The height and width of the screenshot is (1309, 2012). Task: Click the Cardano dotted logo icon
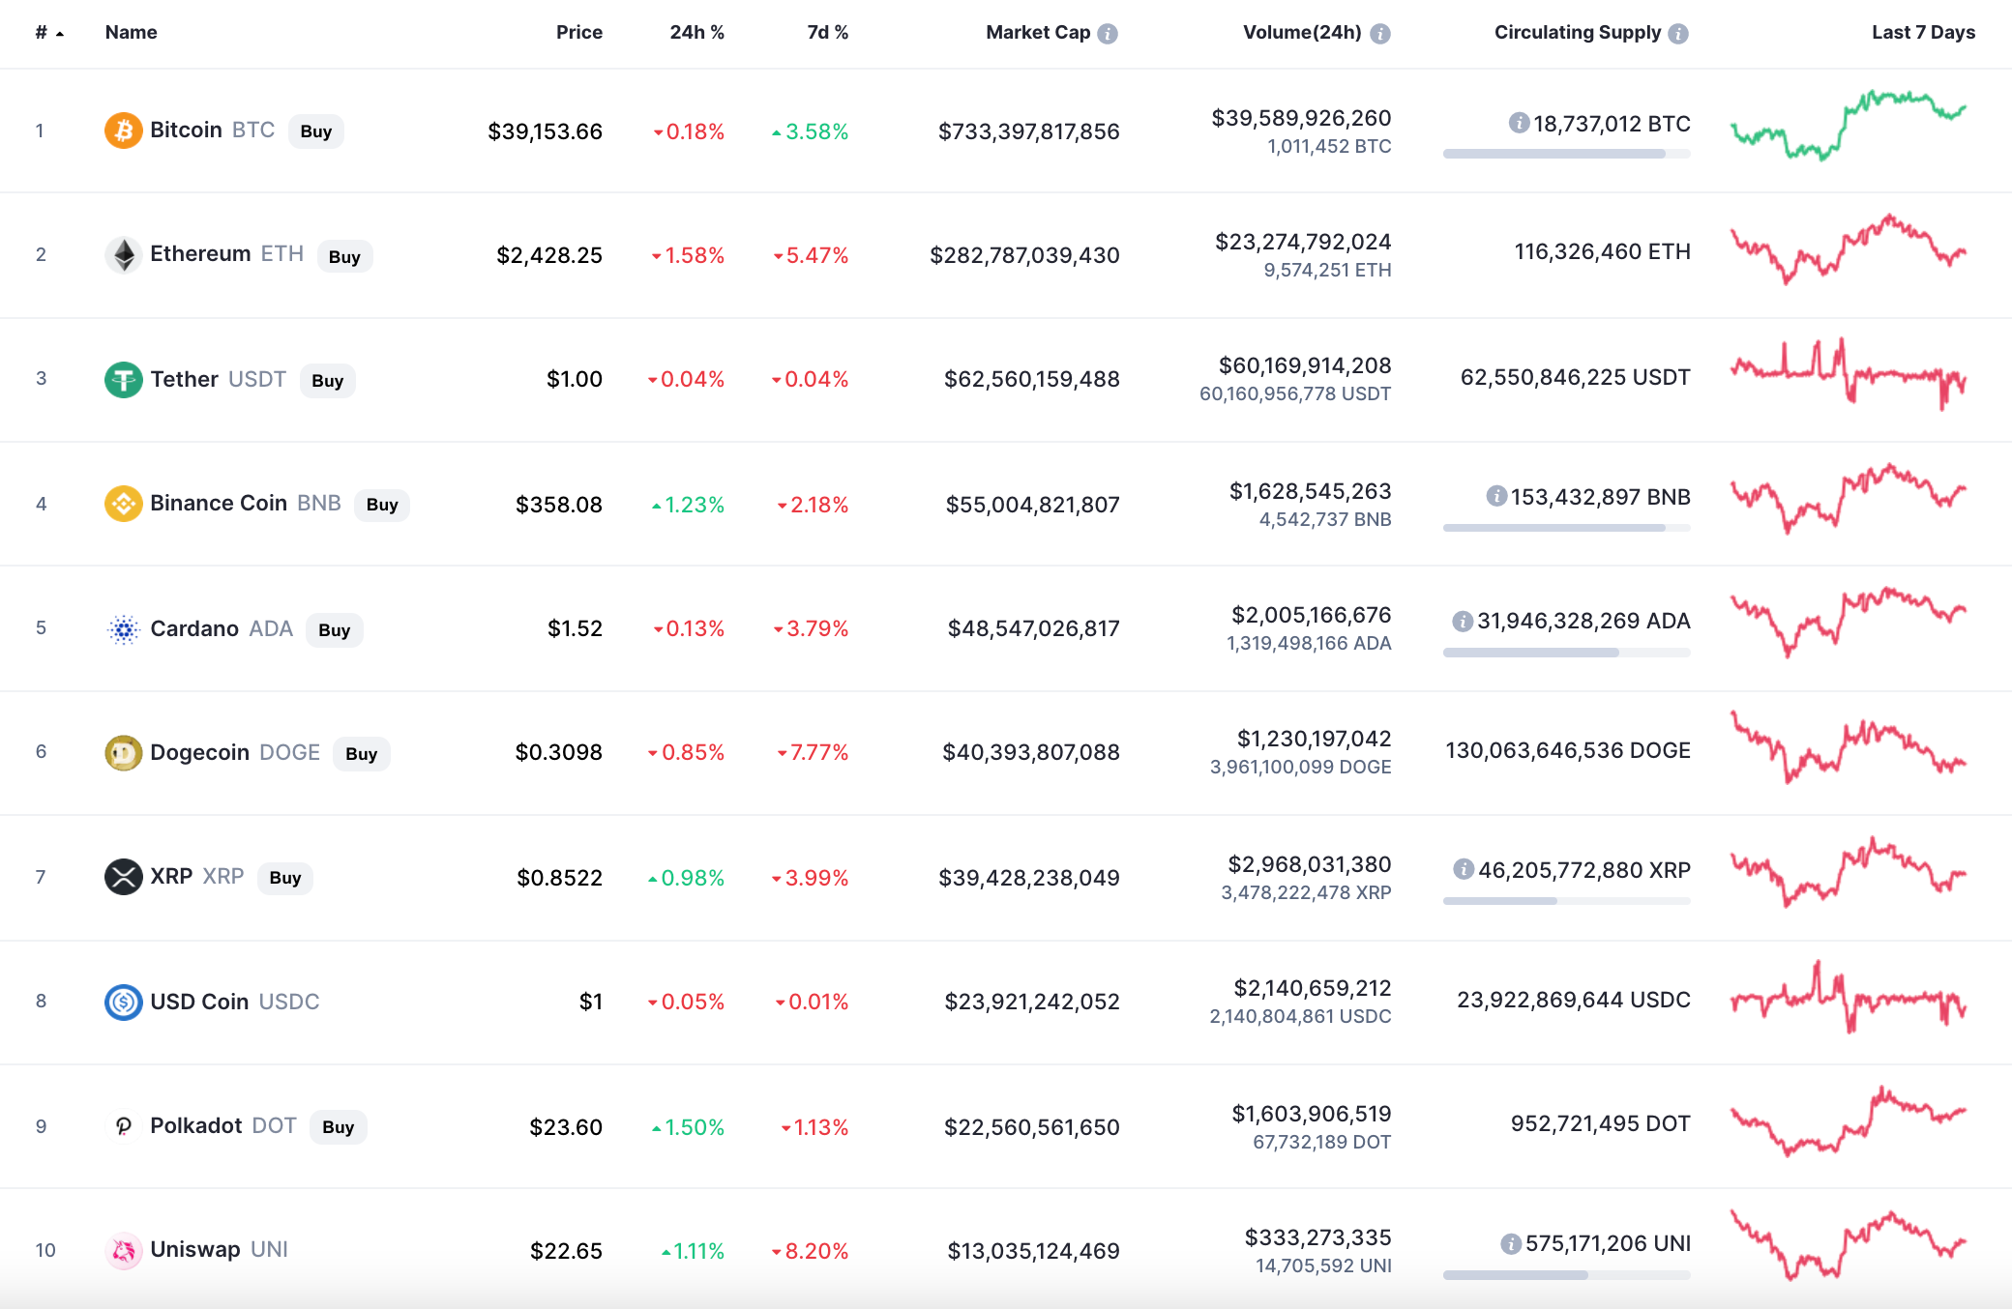click(x=123, y=629)
